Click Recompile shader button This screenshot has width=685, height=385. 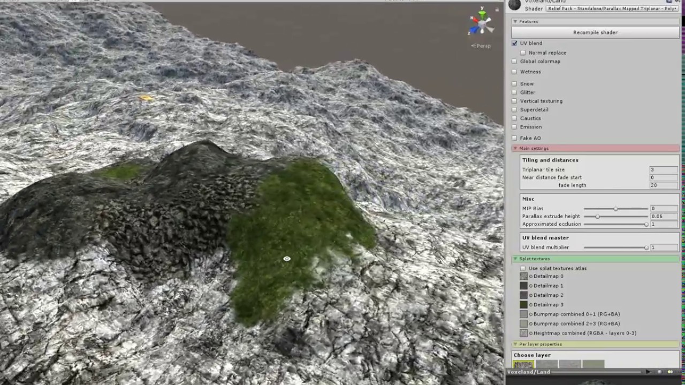(595, 33)
